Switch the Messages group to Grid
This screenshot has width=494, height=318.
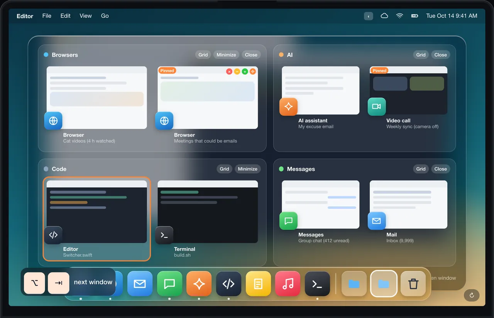click(421, 169)
